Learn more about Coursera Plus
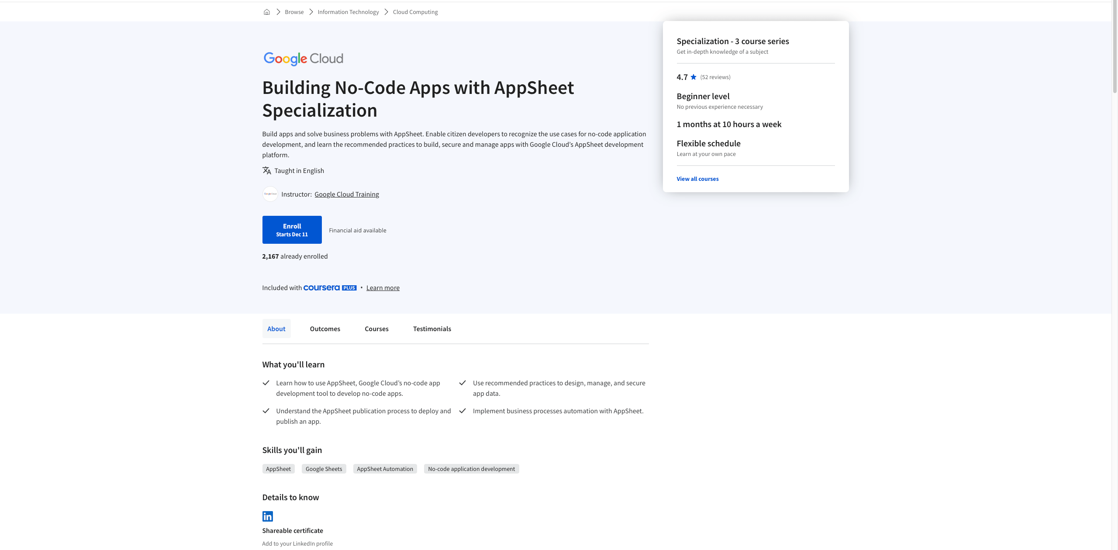This screenshot has width=1118, height=550. point(383,288)
